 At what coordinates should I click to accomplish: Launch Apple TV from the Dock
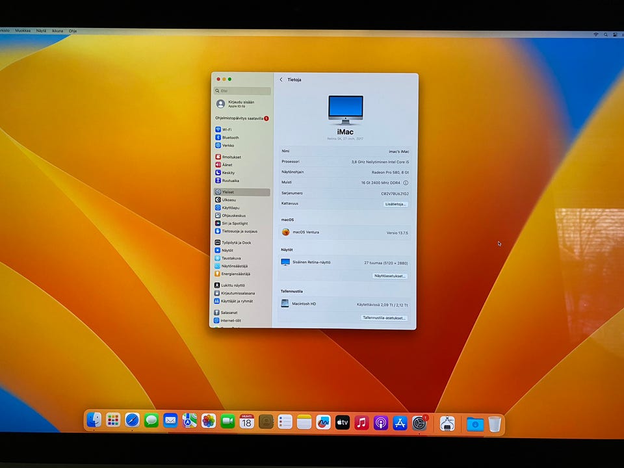343,422
